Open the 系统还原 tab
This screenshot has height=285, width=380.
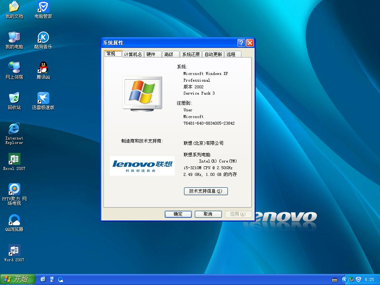[191, 54]
